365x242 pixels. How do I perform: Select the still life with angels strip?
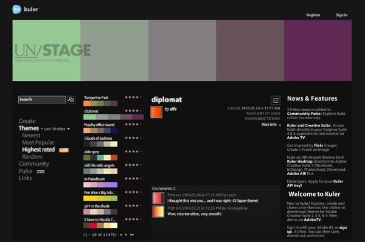100,171
